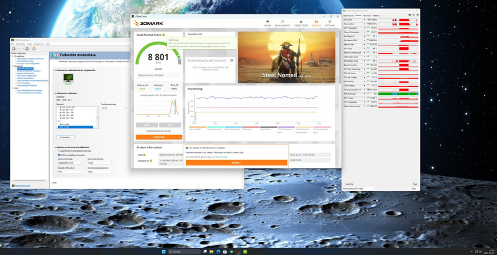Open the Rendszerinformáció link in the NVIDIA panel

pyautogui.click(x=22, y=185)
